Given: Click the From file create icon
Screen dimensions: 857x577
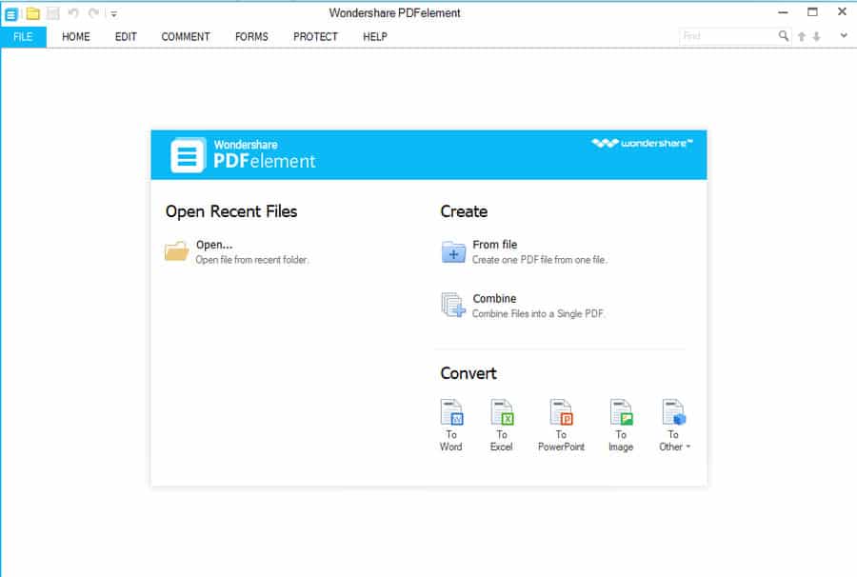Looking at the screenshot, I should click(x=453, y=252).
